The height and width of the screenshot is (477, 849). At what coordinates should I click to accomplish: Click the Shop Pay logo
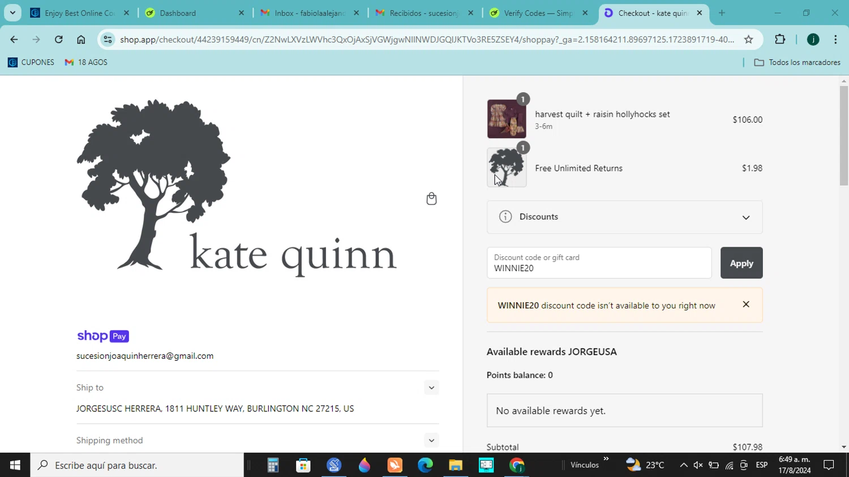tap(103, 336)
